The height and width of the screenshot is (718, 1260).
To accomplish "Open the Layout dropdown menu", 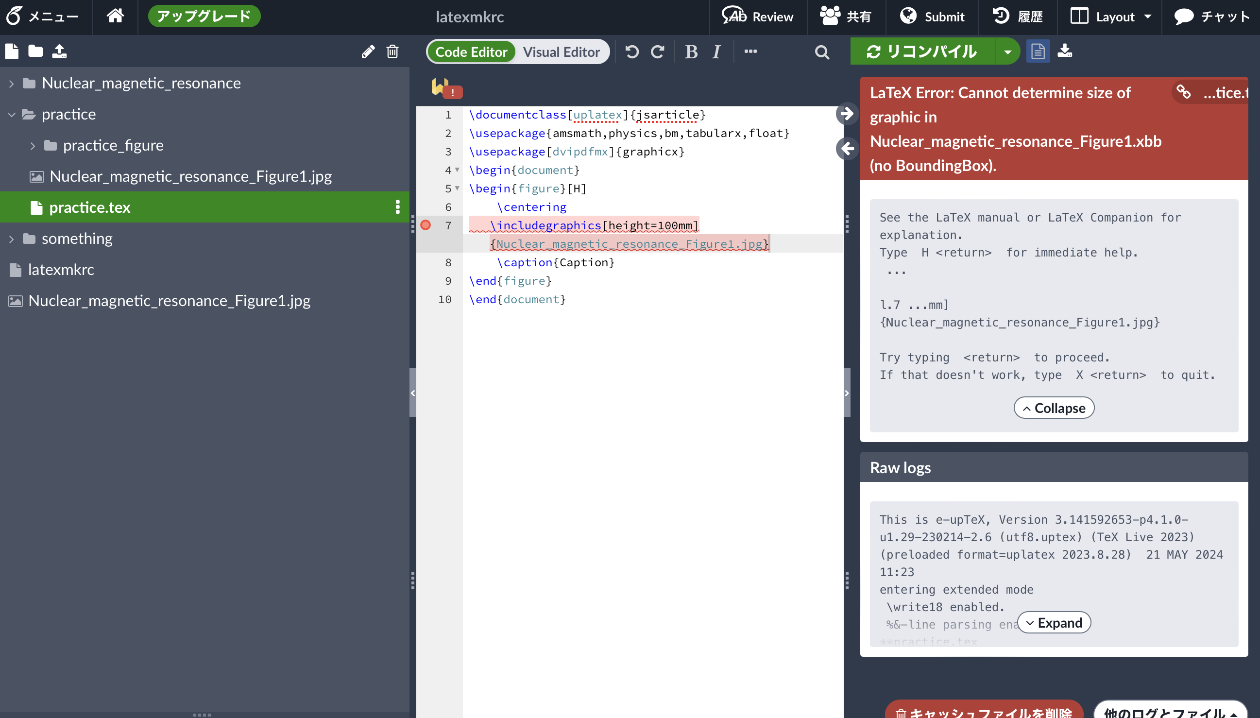I will [x=1110, y=17].
